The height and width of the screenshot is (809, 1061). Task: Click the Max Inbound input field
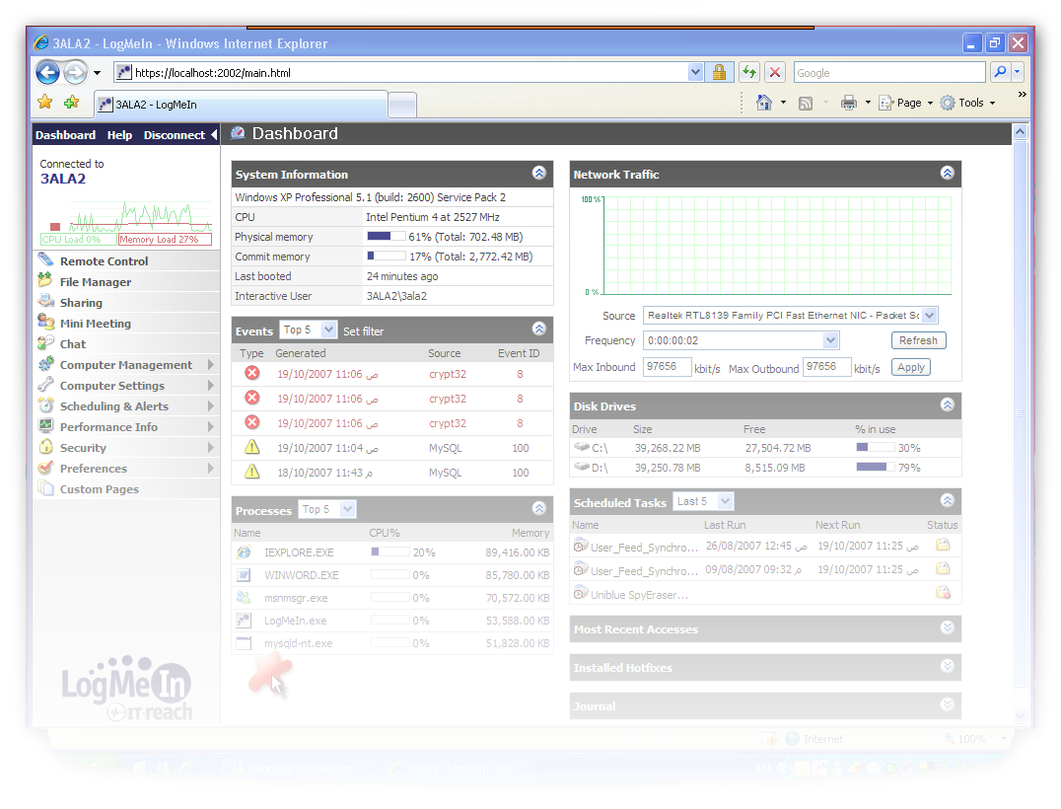[667, 367]
